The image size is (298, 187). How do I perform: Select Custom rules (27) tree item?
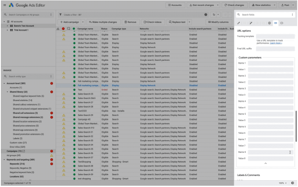point(18,143)
